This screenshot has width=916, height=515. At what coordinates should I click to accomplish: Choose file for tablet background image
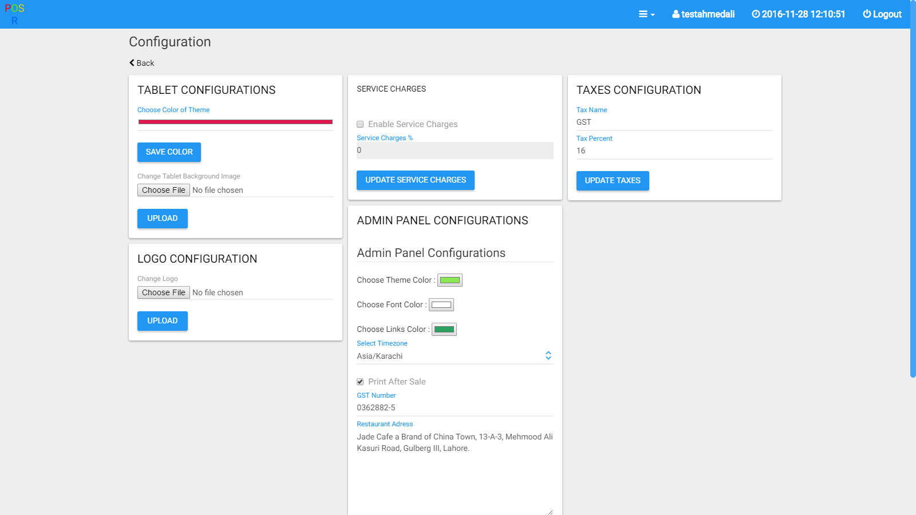pos(164,190)
